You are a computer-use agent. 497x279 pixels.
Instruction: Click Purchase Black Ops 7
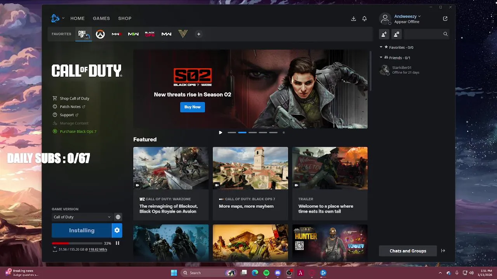tap(75, 131)
